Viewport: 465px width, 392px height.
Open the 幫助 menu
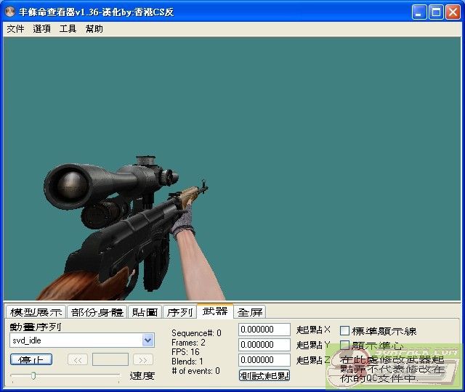point(94,29)
